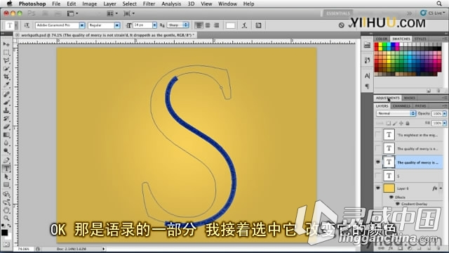Switch to the Styles tab
The width and height of the screenshot is (449, 253).
tap(420, 39)
